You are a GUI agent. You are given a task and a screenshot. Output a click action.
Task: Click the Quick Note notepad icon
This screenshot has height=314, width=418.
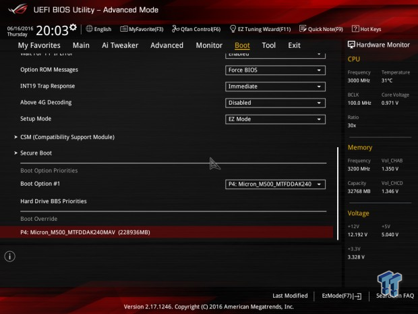303,28
